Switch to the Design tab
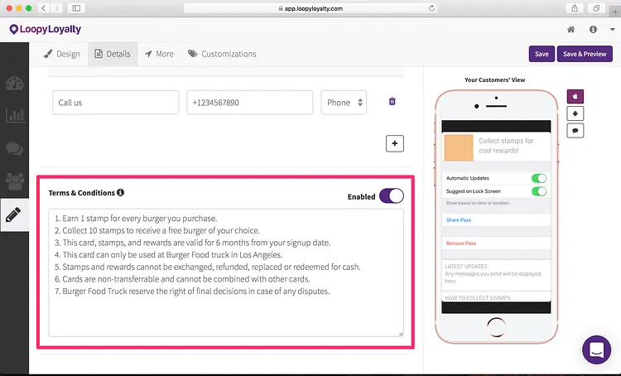621x376 pixels. 62,54
